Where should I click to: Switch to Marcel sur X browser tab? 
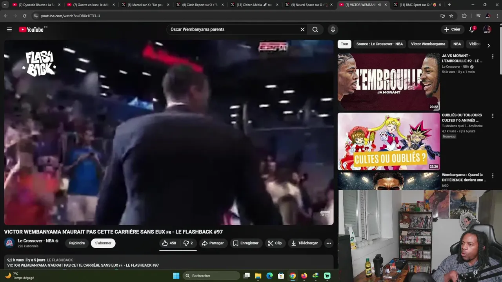145,5
